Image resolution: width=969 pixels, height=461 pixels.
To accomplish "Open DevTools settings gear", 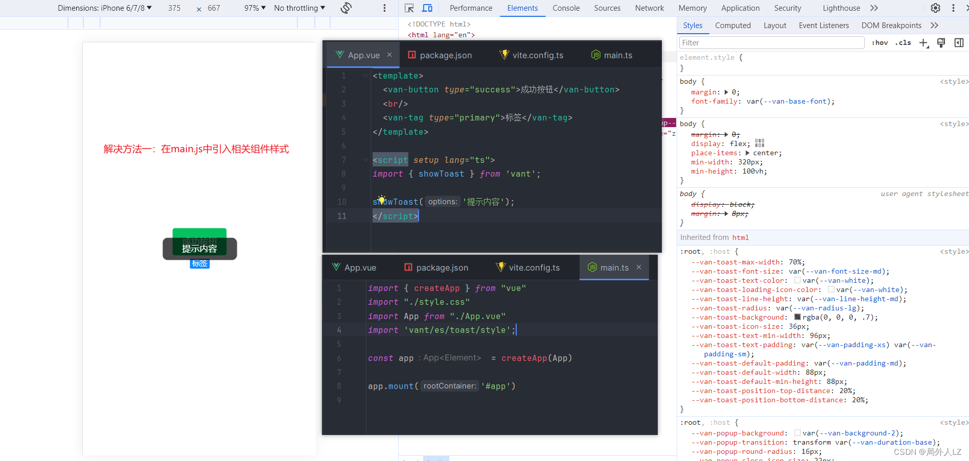I will coord(935,8).
